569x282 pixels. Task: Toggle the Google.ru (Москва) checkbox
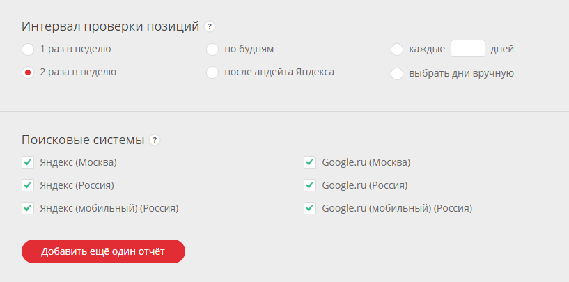pyautogui.click(x=310, y=162)
